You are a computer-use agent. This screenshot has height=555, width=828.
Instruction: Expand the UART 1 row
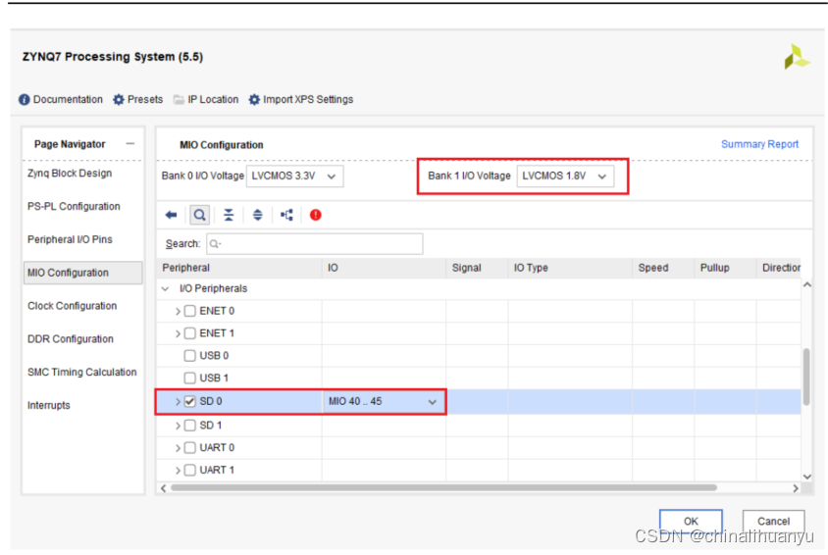(x=178, y=470)
